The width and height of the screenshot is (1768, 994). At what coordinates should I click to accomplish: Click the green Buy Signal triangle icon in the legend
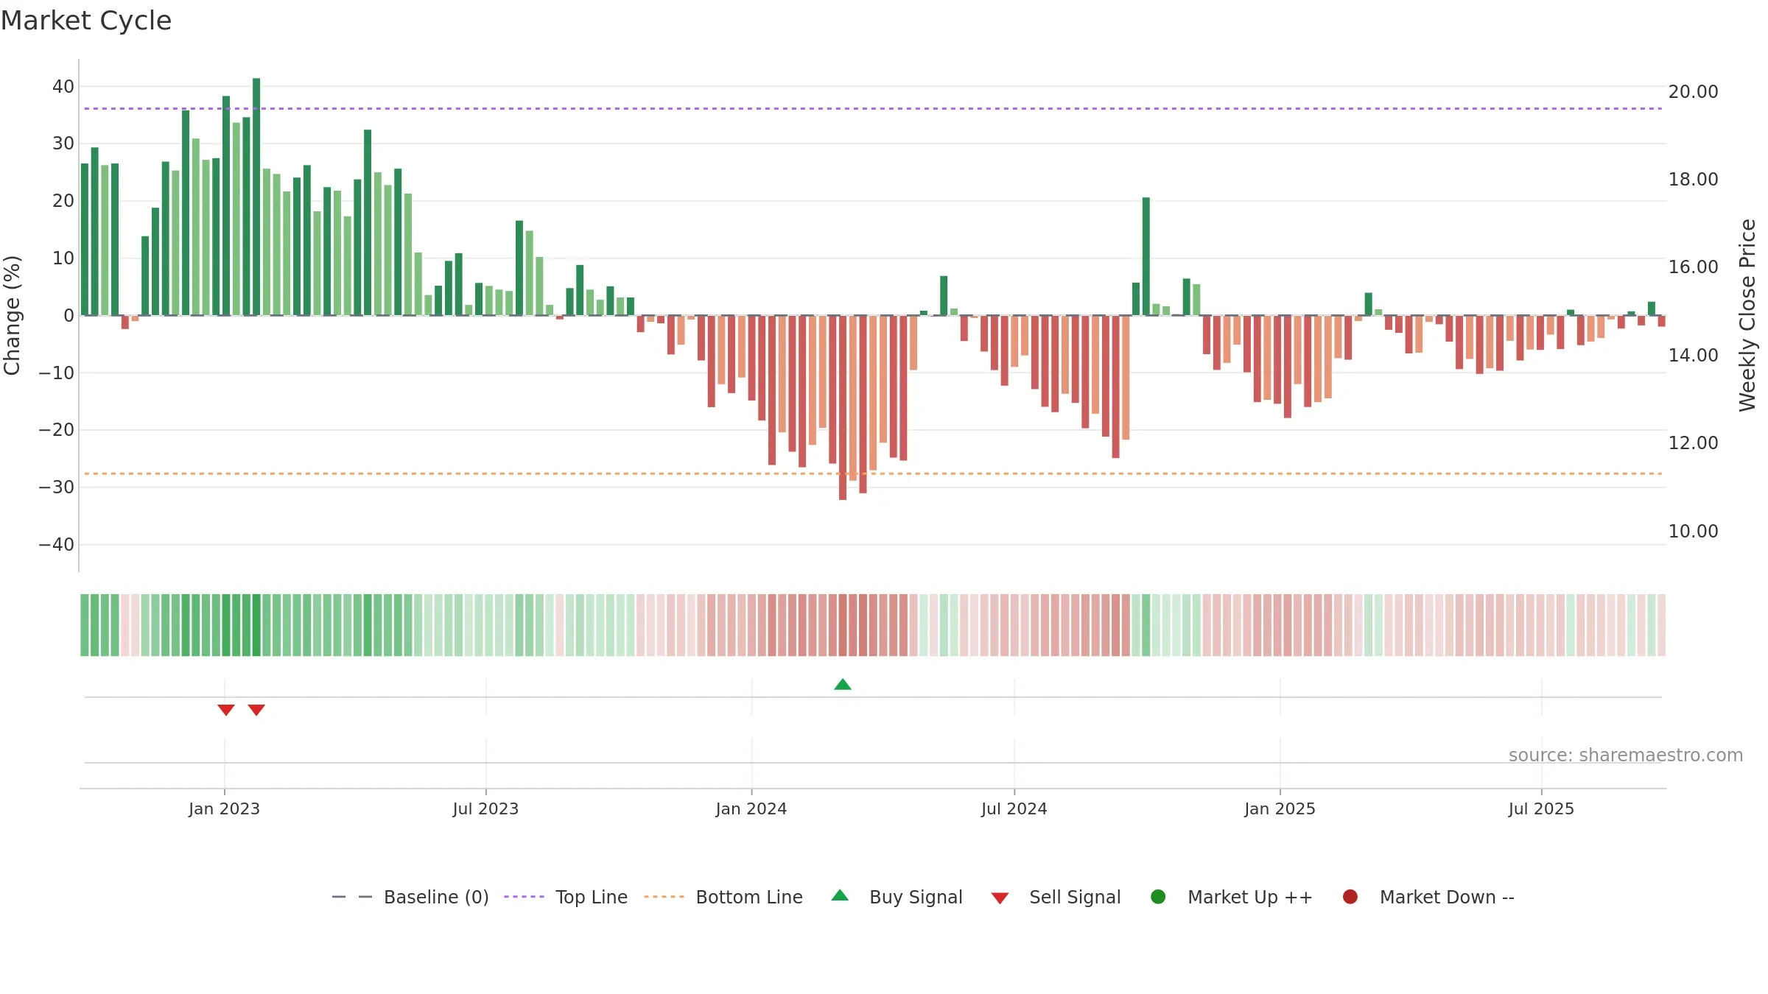pyautogui.click(x=840, y=895)
